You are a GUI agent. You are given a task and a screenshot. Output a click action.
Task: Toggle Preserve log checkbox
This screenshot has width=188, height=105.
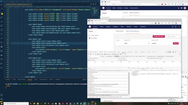click(98, 54)
